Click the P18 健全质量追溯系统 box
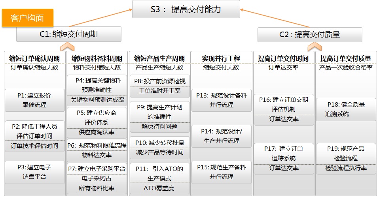Screen dimensions: 377x197 click(346, 109)
